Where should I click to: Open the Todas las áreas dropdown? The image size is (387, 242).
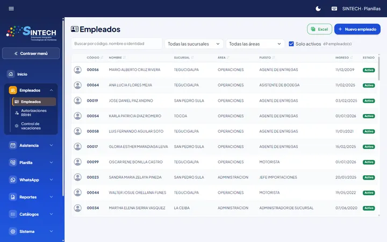[x=255, y=44]
